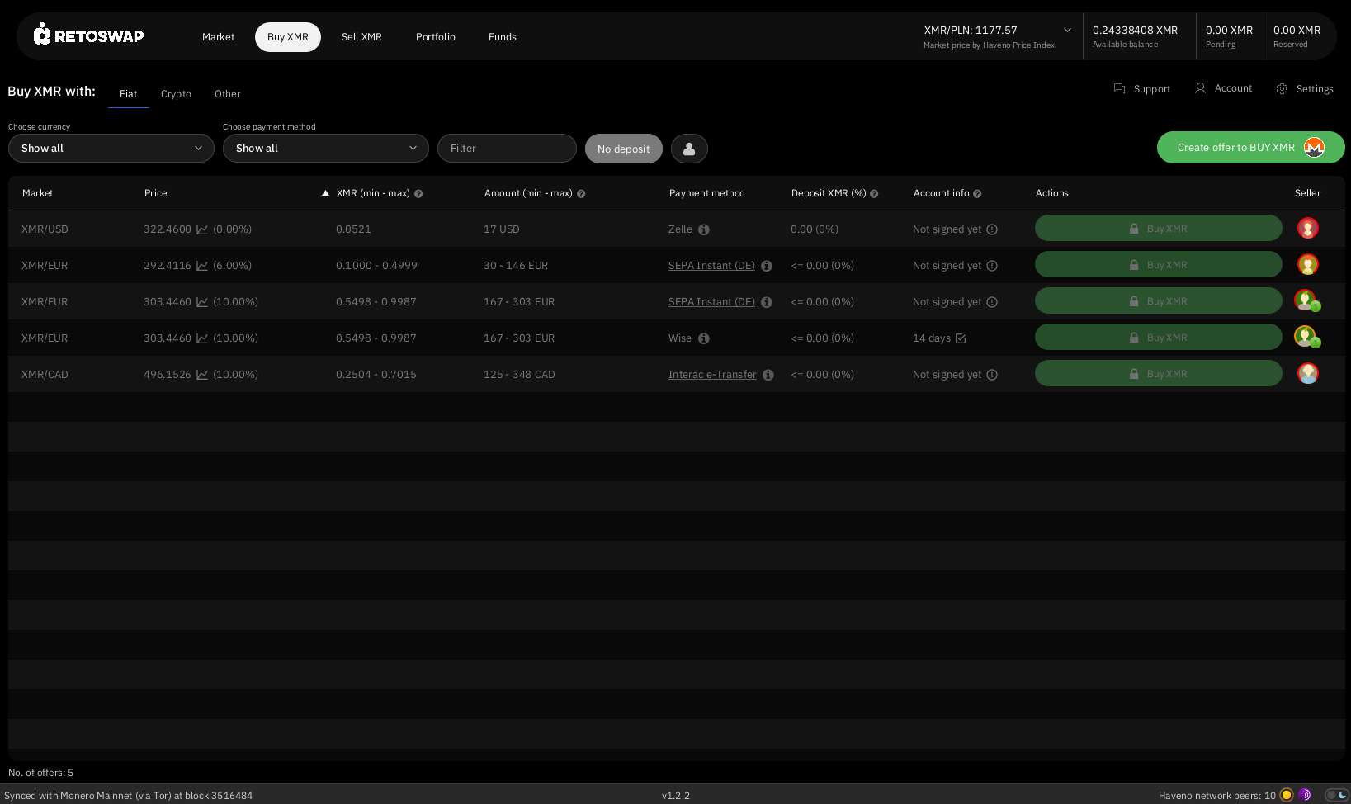Click the signed-account checkmark next to 14 days
The image size is (1351, 804).
(x=961, y=338)
